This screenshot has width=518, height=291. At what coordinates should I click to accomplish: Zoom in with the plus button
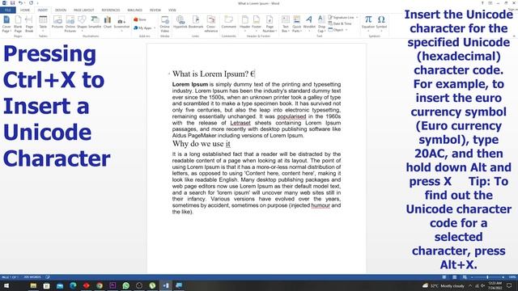click(503, 277)
